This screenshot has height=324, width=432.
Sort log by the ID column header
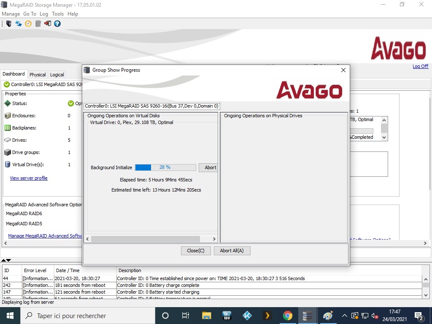[x=12, y=270]
